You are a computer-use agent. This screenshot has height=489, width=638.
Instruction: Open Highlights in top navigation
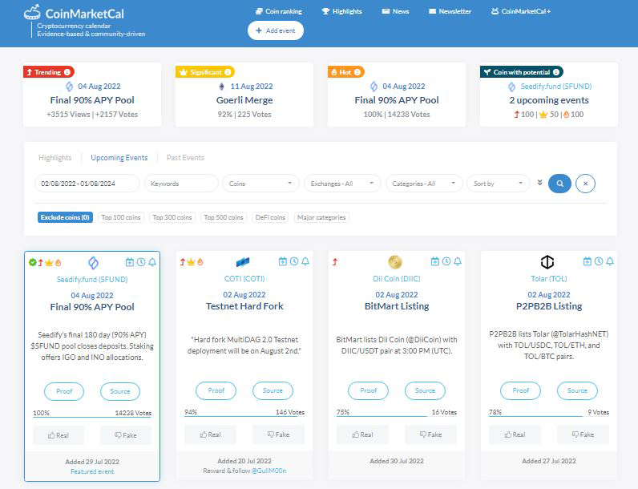pyautogui.click(x=341, y=11)
